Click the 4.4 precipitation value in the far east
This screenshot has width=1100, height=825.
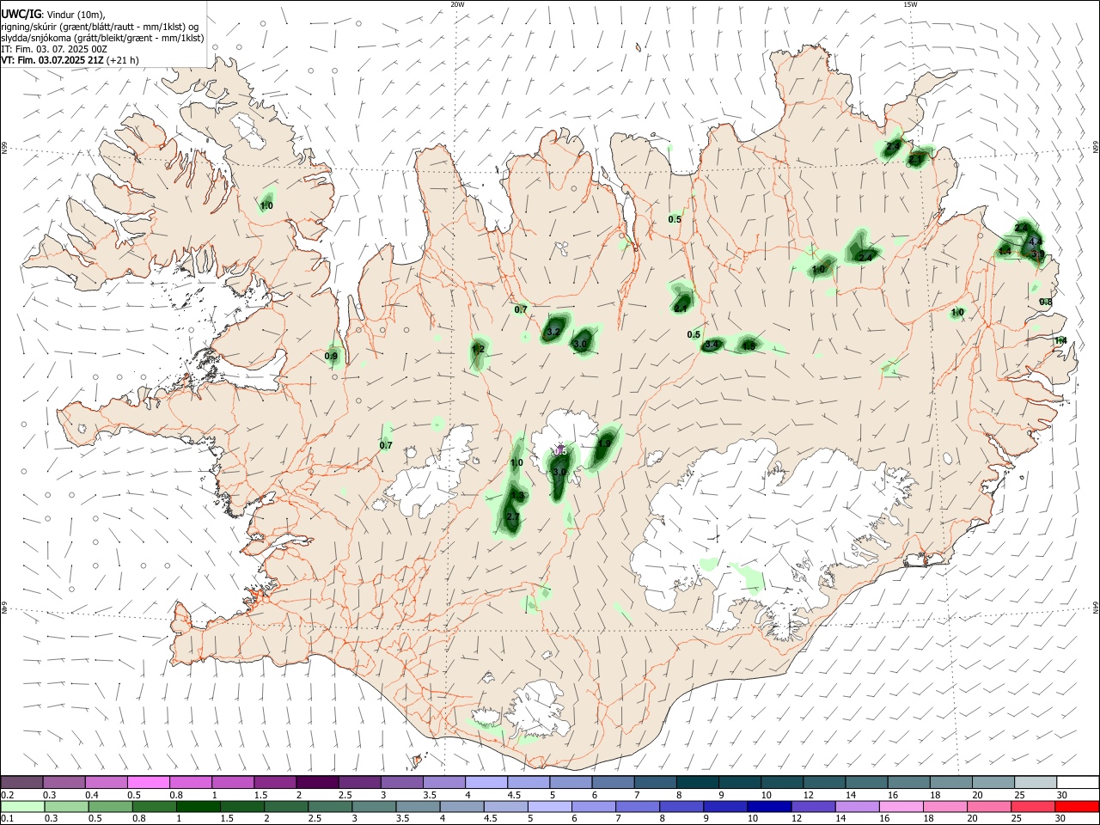1035,242
